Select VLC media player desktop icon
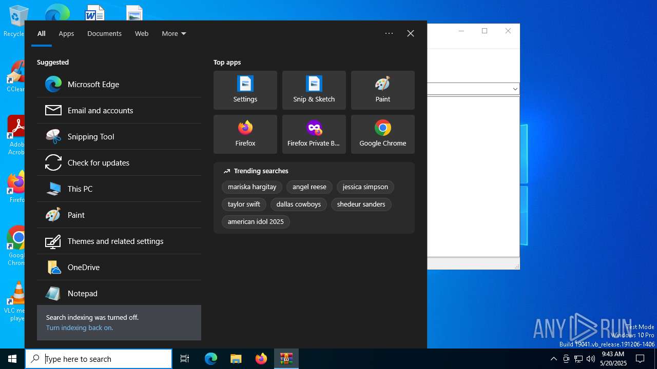The height and width of the screenshot is (369, 657). [15, 301]
